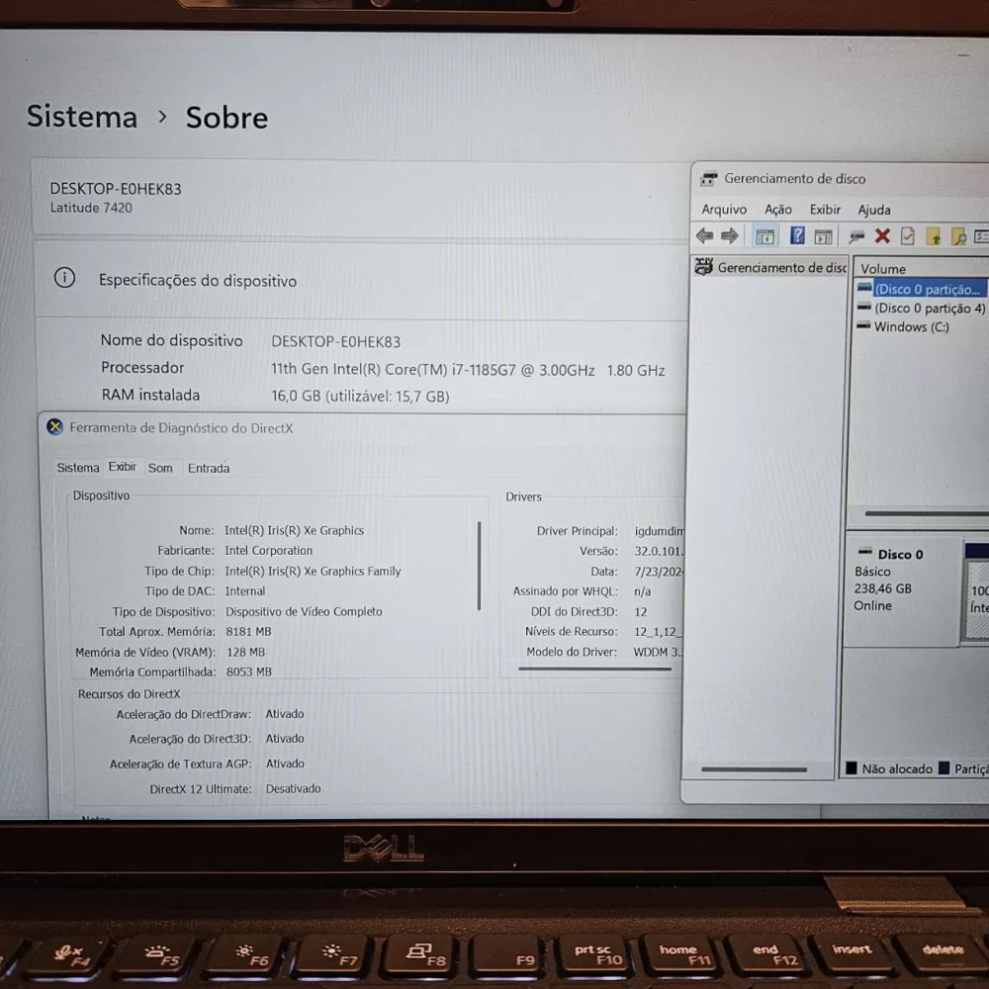Open the Ajuda menu

click(874, 210)
